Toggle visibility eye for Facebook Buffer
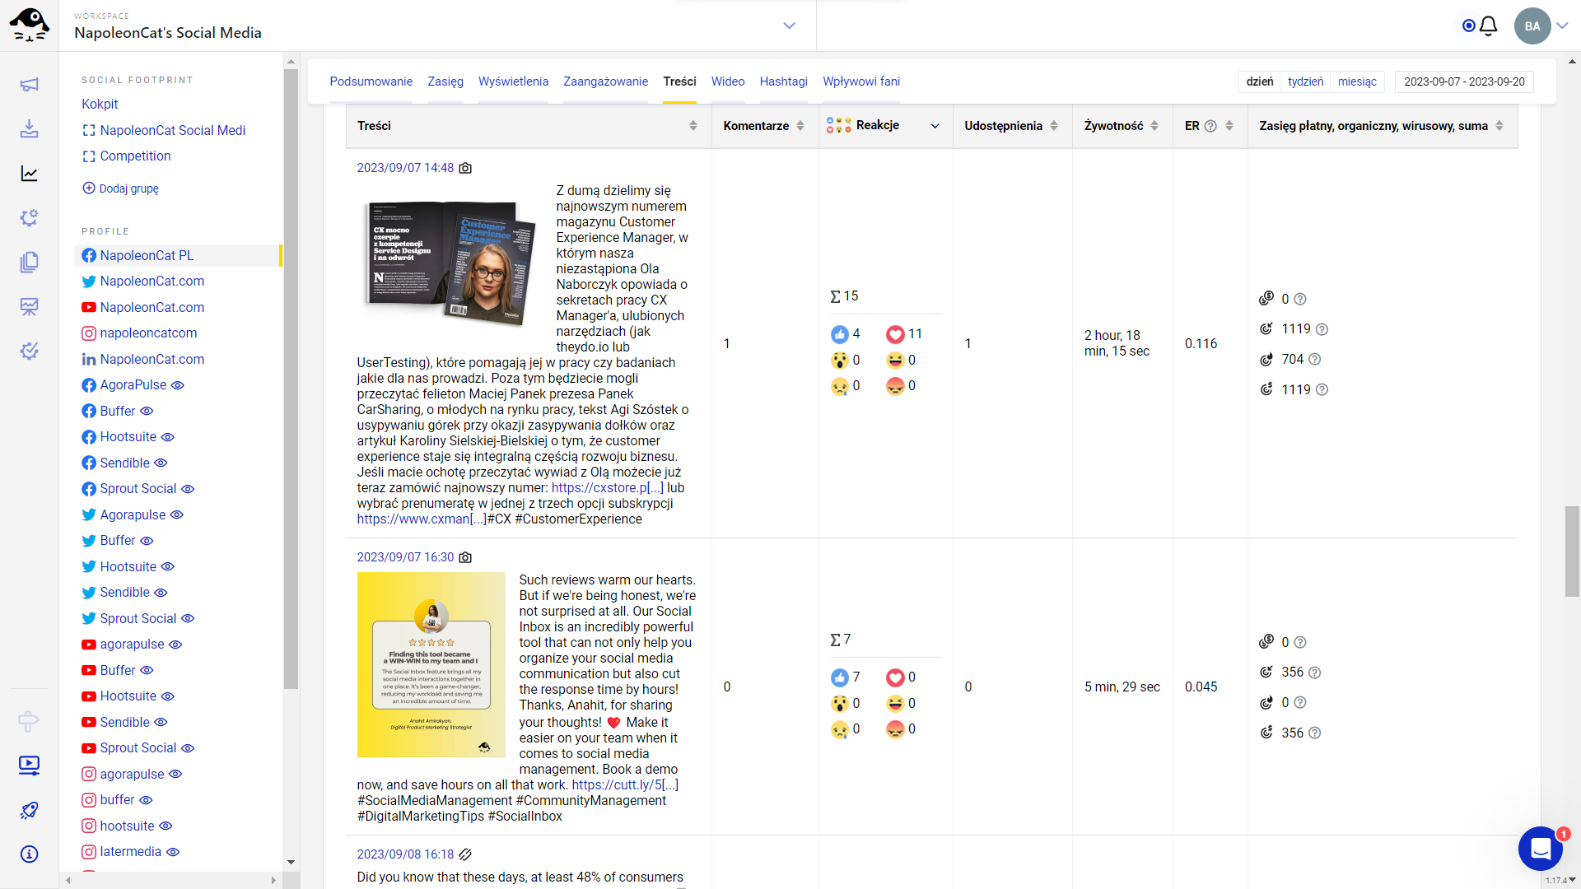The image size is (1581, 889). (147, 411)
